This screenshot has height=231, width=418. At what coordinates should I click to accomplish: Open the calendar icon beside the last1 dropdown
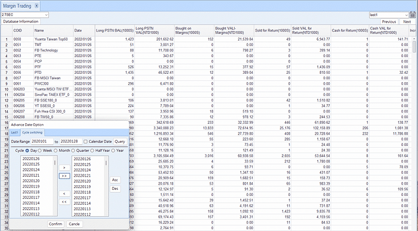tap(413, 15)
